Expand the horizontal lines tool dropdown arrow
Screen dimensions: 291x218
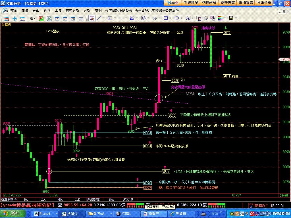coord(115,18)
